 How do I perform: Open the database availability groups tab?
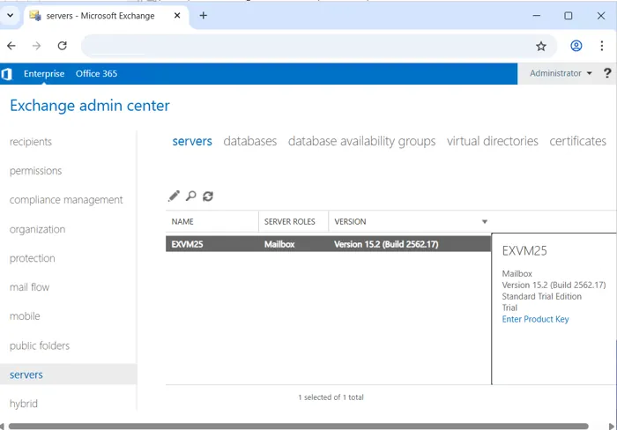point(361,141)
